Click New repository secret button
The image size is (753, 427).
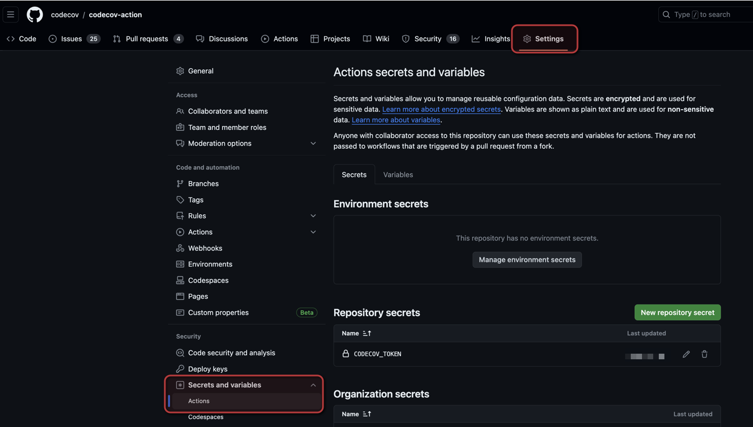(x=677, y=312)
